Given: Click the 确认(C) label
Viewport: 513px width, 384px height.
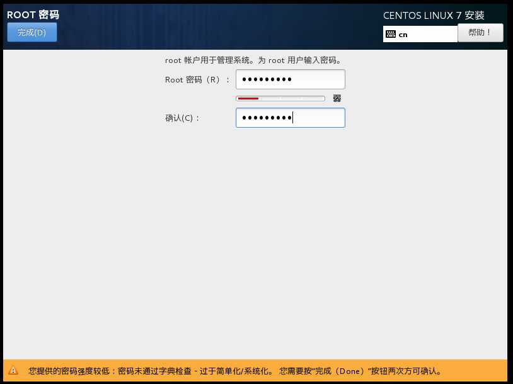Looking at the screenshot, I should click(x=182, y=118).
